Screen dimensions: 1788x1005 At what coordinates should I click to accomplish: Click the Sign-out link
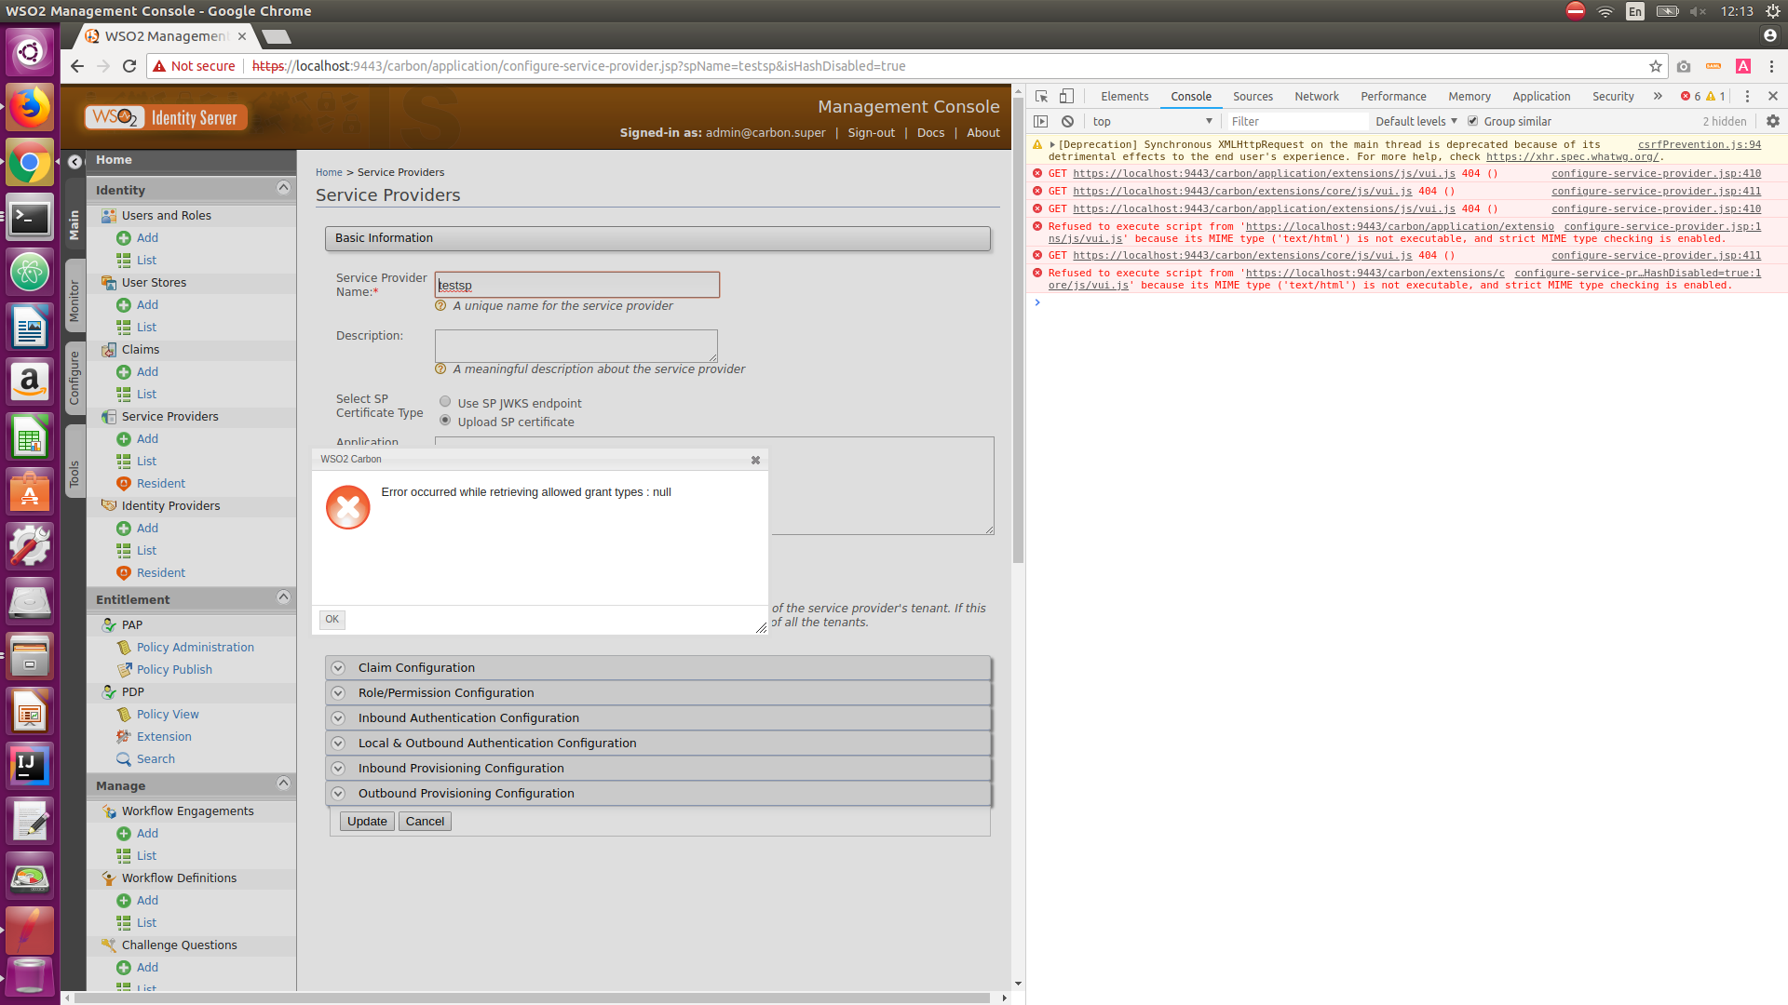871,132
